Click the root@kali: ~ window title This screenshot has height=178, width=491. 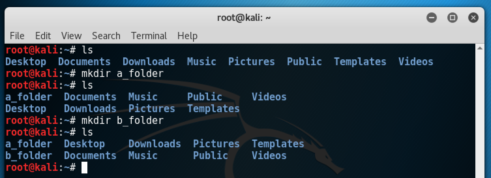[244, 18]
